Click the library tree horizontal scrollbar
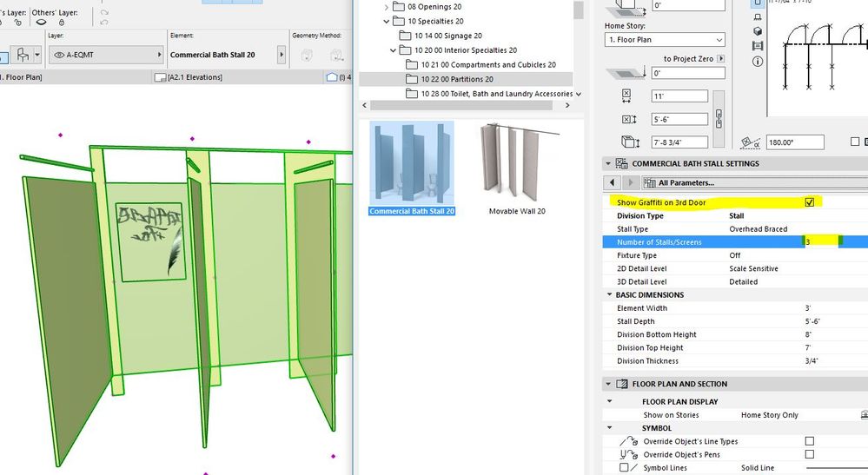This screenshot has width=868, height=475. click(461, 105)
